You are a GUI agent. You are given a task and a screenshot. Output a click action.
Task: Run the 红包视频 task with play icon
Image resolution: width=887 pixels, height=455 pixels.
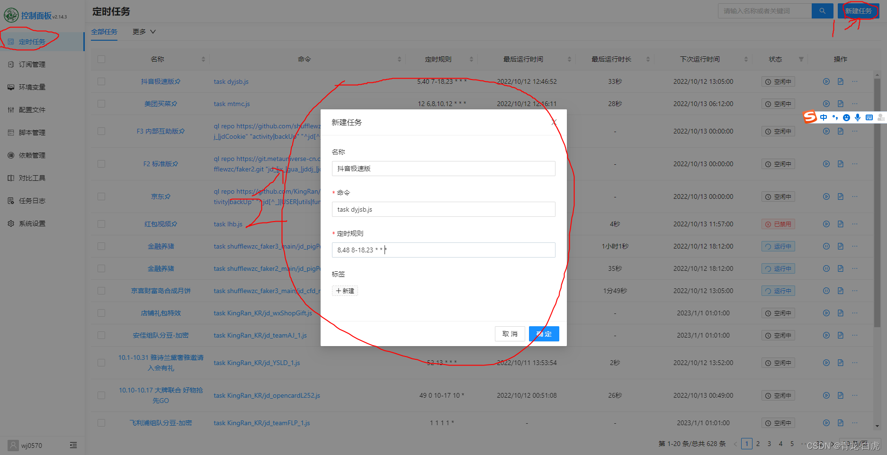(826, 224)
